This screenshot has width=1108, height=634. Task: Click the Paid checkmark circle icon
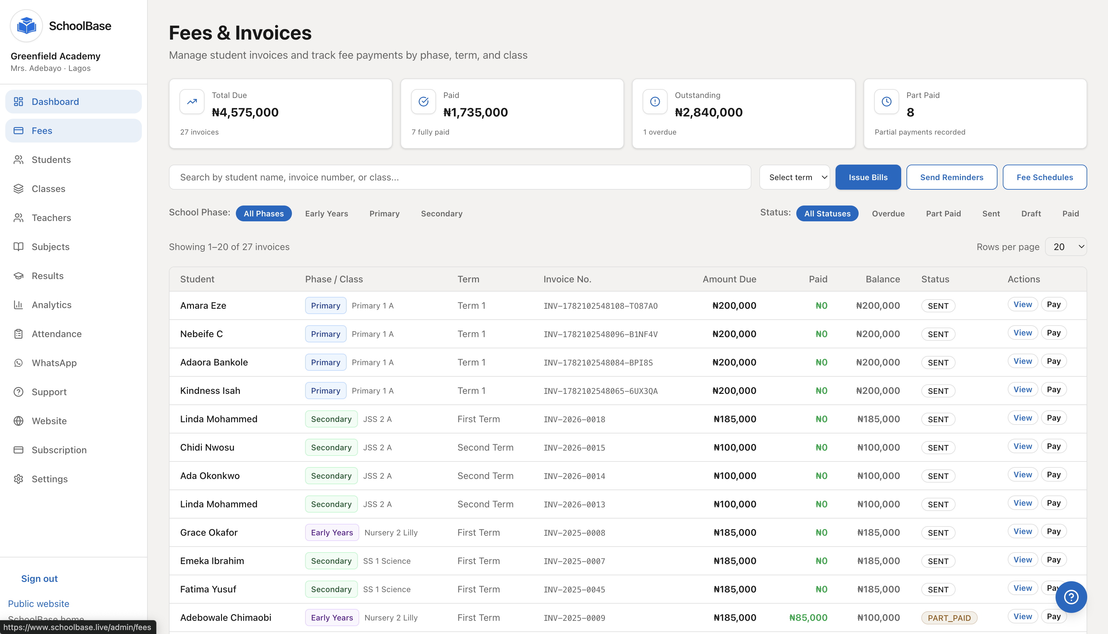point(424,102)
